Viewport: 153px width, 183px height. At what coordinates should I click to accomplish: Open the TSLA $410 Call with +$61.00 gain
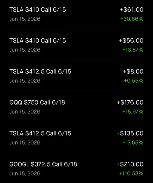[x=76, y=14]
